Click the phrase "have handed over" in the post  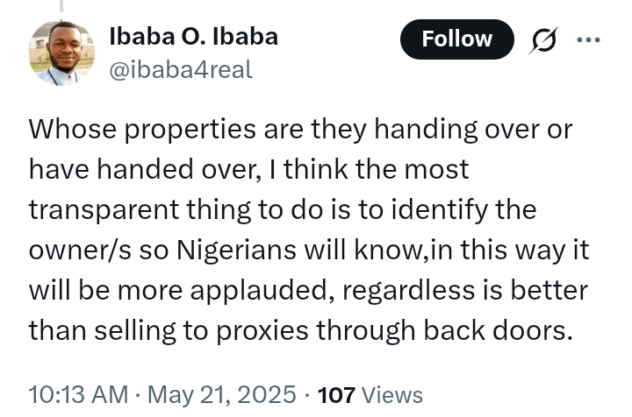(130, 170)
